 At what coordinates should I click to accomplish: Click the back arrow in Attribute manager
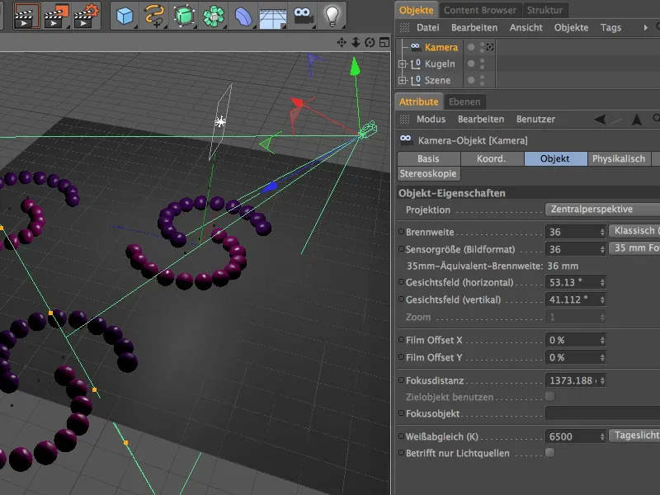601,120
